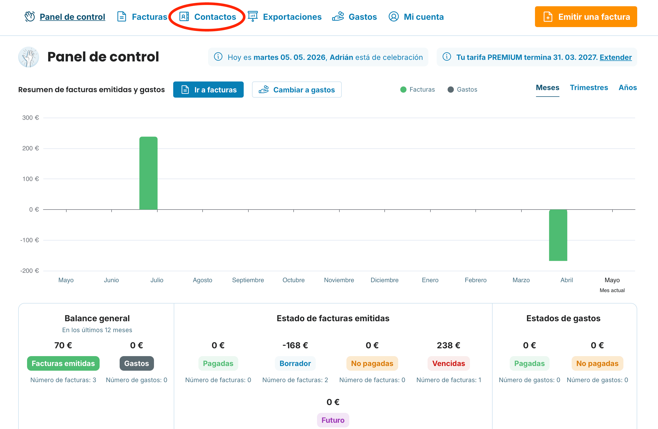Click the negative Abril bar in chart
This screenshot has height=429, width=658.
pyautogui.click(x=558, y=235)
